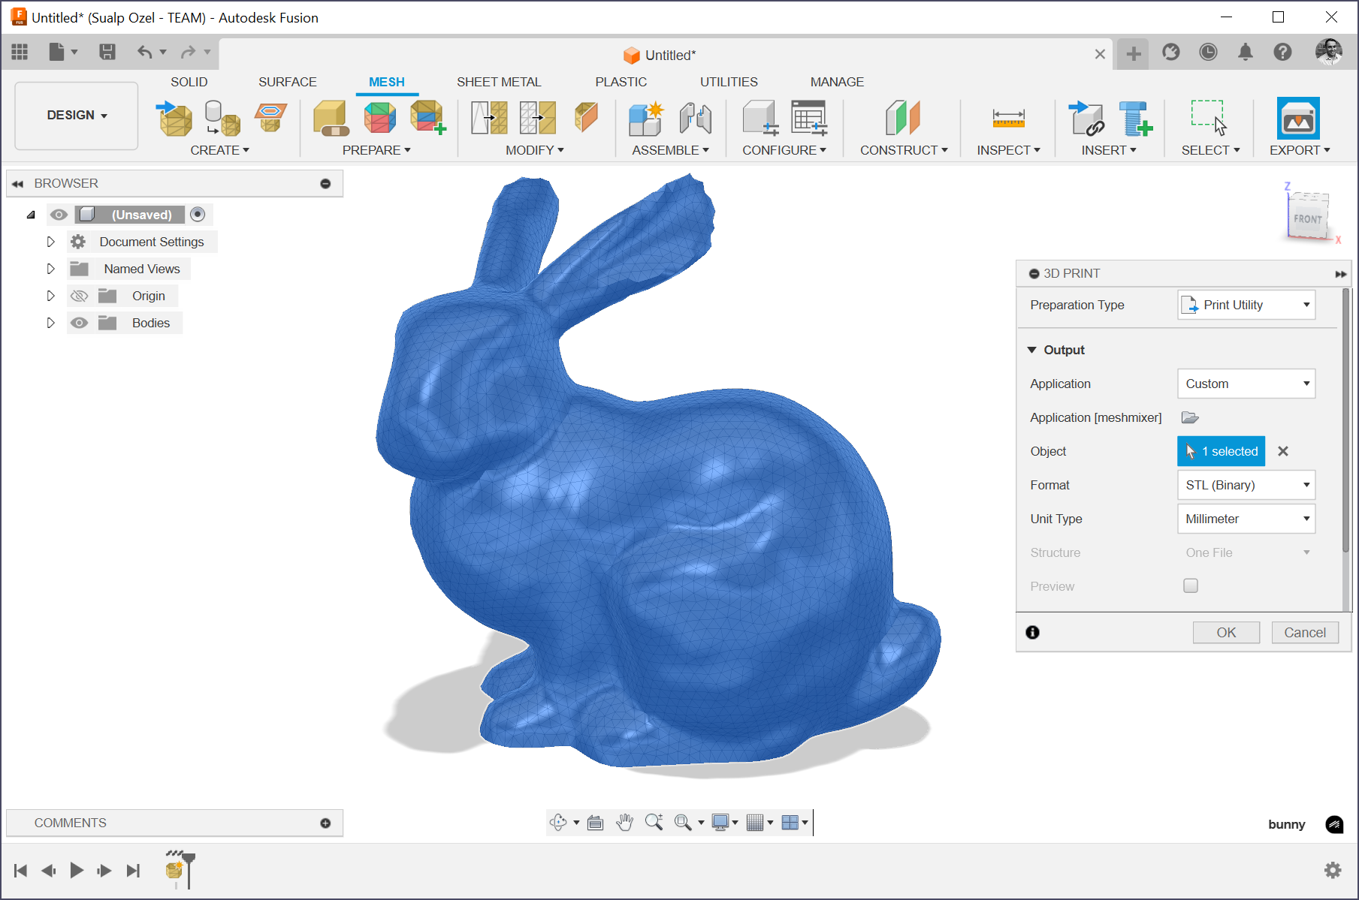Viewport: 1359px width, 900px height.
Task: Click the Insert Derive icon
Action: click(x=1086, y=119)
